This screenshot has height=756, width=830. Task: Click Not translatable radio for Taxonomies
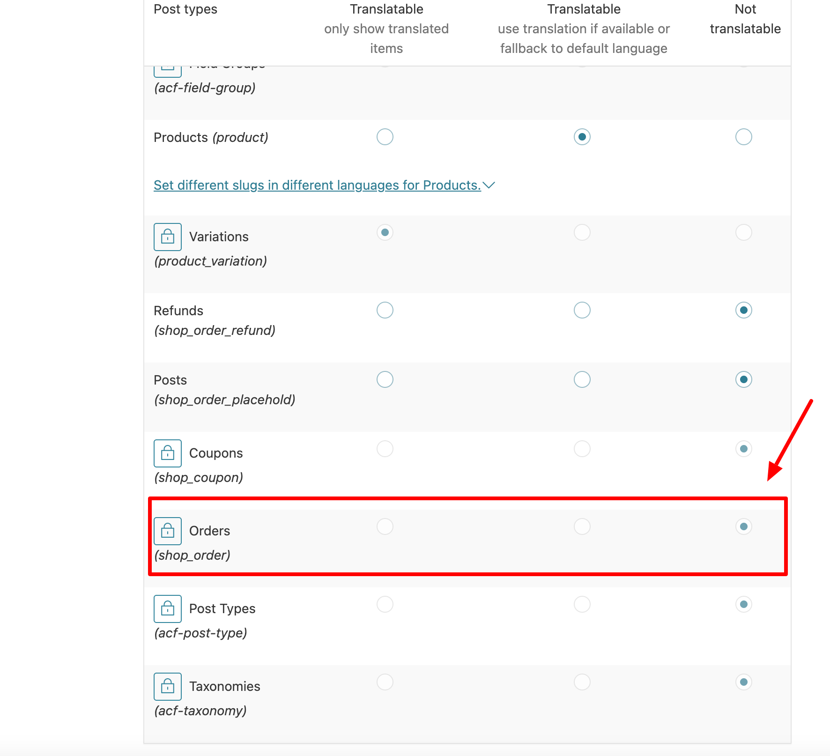point(744,682)
